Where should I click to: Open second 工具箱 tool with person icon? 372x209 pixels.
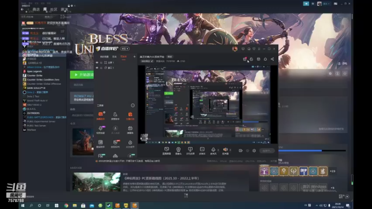tap(115, 116)
